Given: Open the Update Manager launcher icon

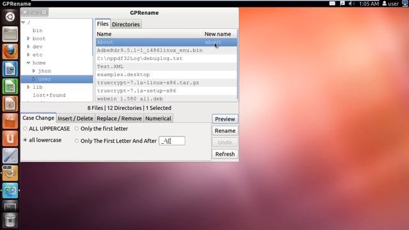Looking at the screenshot, I should (x=10, y=173).
